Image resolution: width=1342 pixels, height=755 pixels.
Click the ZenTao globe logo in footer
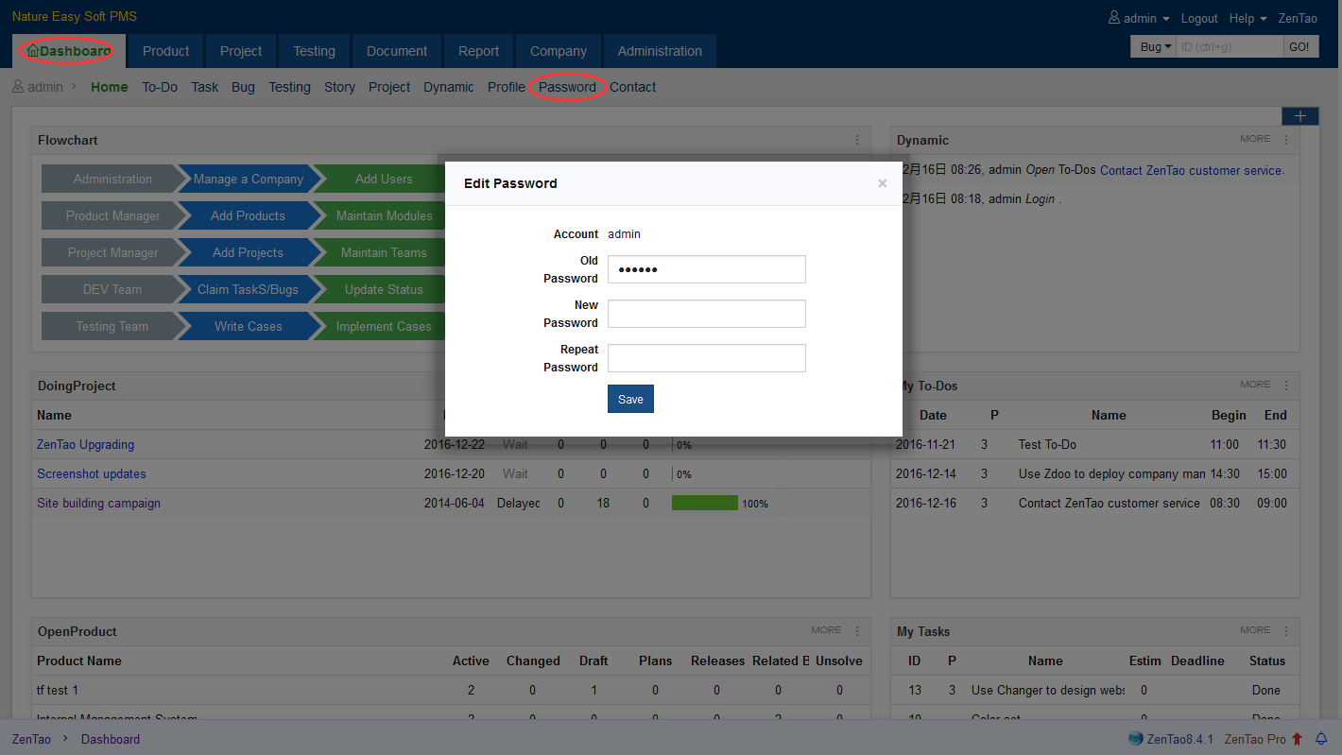(x=1135, y=739)
